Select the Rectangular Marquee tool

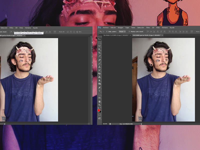point(99,42)
